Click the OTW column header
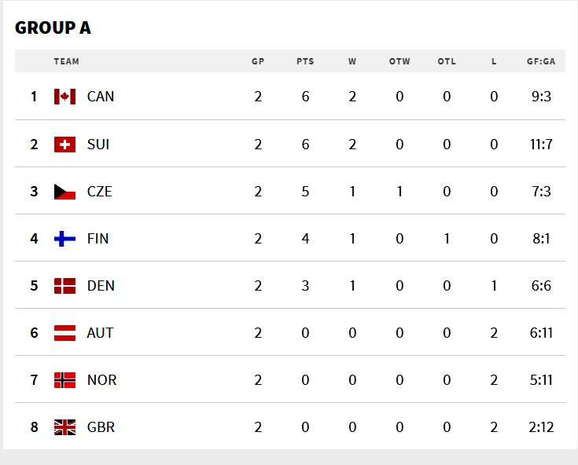578x465 pixels. [399, 61]
